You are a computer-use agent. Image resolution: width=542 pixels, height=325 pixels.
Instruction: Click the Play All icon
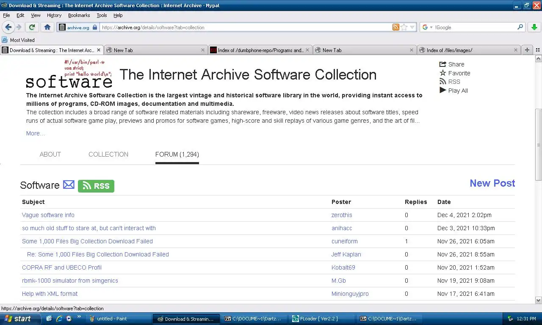pos(443,90)
